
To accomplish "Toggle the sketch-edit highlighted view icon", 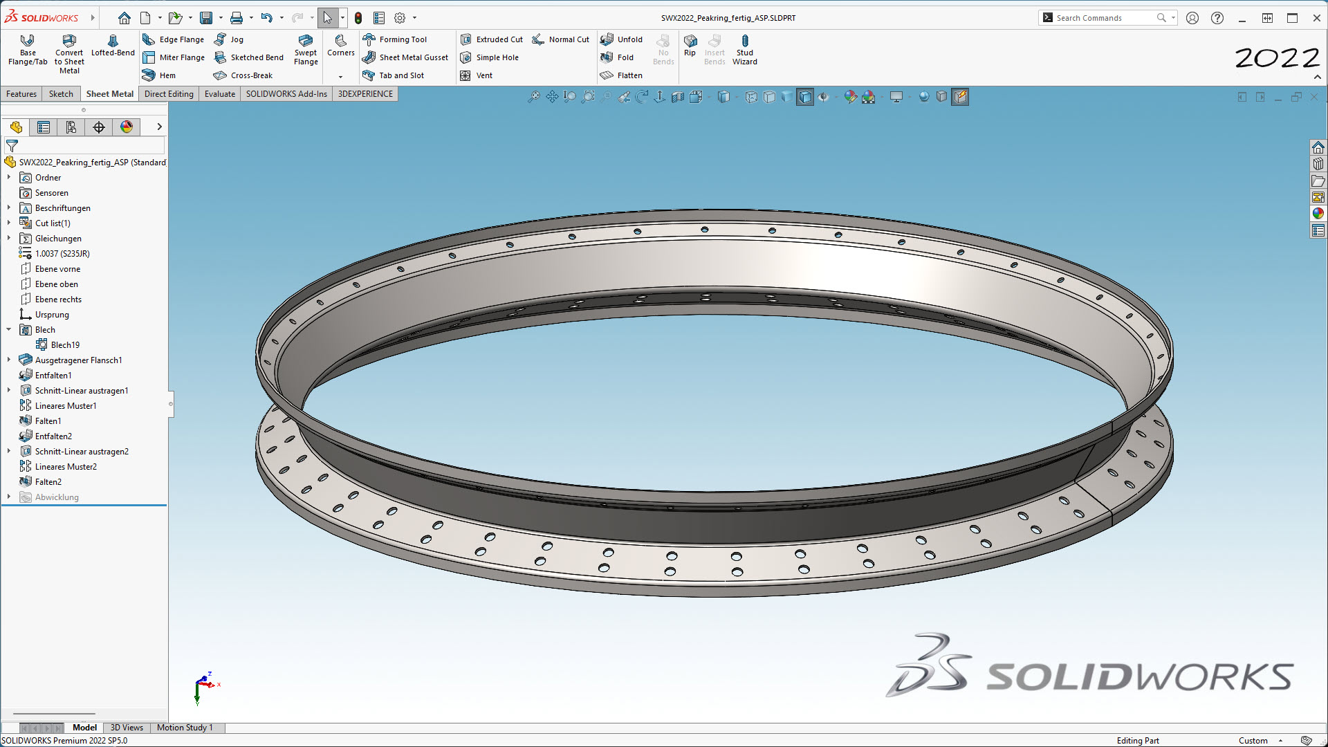I will coord(960,97).
